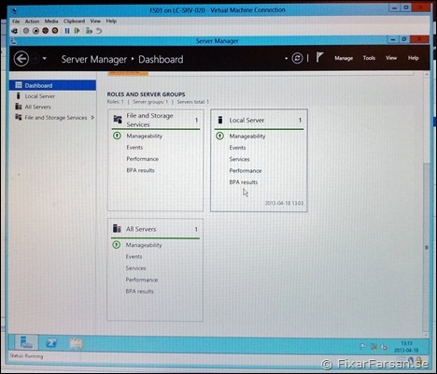
Task: Open Server Manager's Help menu
Action: coord(414,58)
